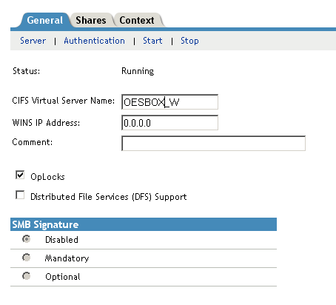Open the Server link
The height and width of the screenshot is (305, 336).
33,41
